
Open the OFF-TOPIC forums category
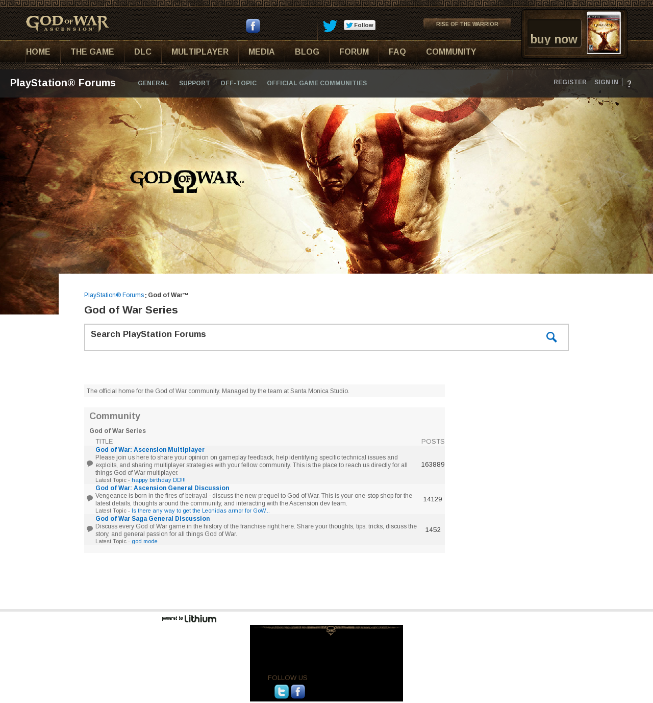coord(239,83)
